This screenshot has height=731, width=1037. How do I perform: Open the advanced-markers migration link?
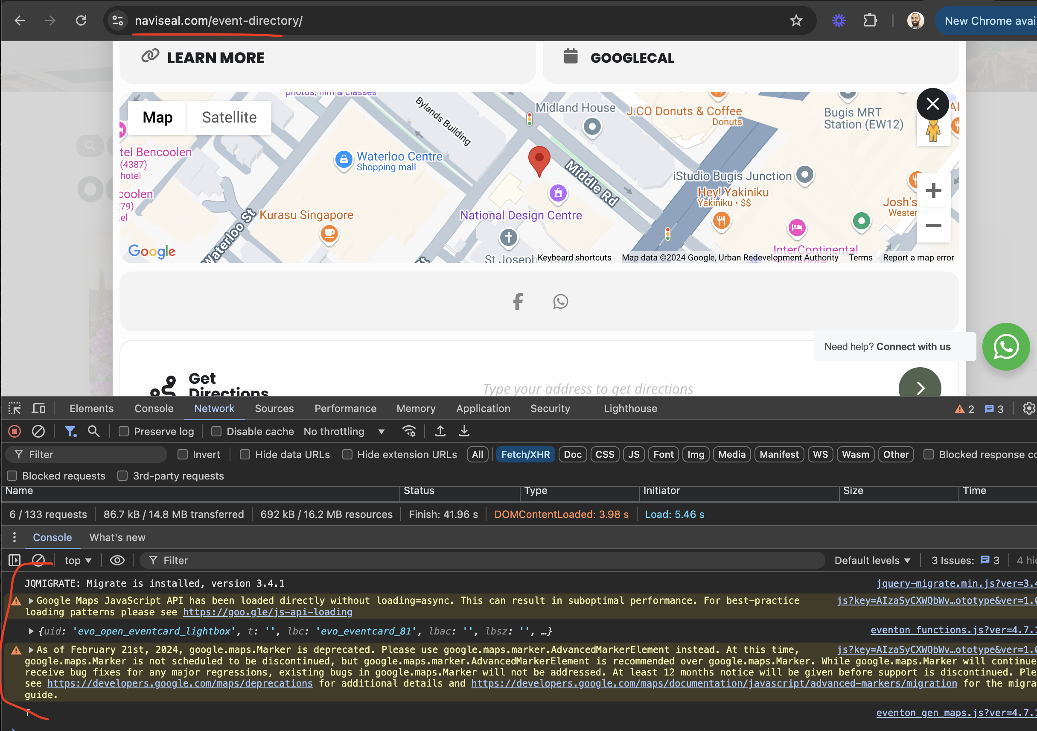pyautogui.click(x=714, y=684)
